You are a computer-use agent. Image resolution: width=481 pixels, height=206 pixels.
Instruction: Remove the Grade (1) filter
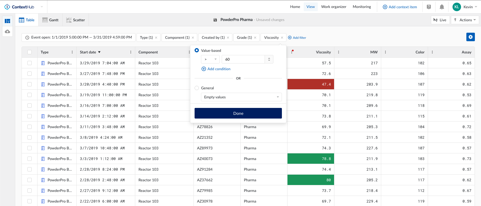(x=255, y=37)
